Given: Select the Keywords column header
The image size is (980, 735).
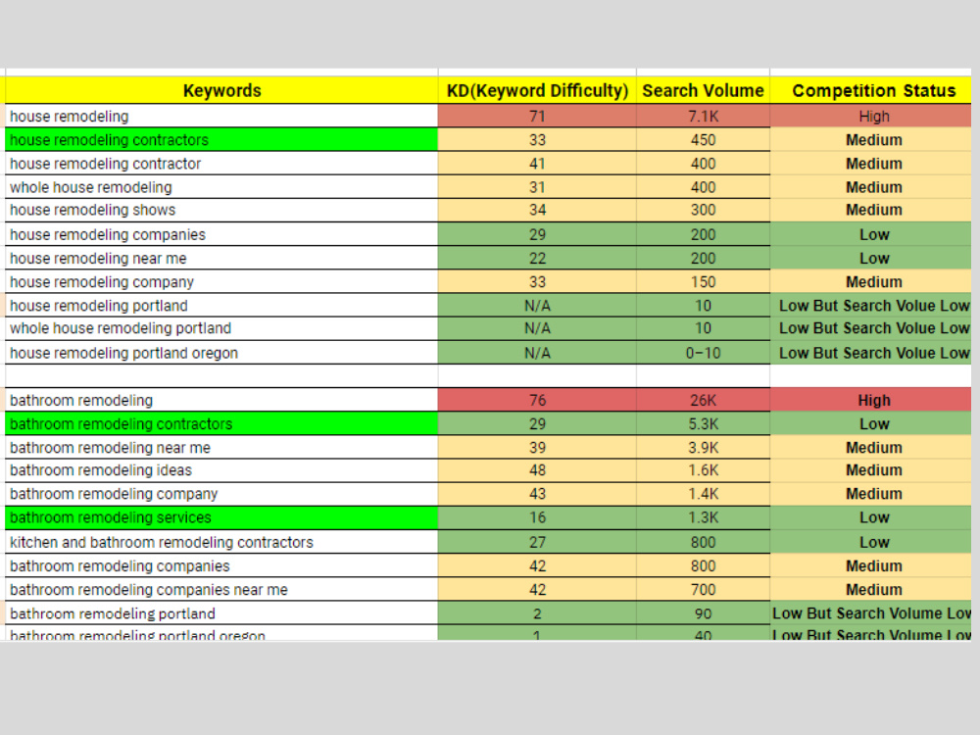Looking at the screenshot, I should coord(221,90).
